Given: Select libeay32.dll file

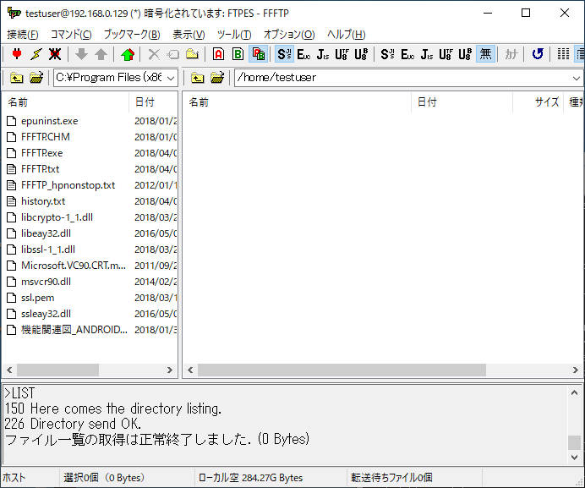Looking at the screenshot, I should point(46,233).
